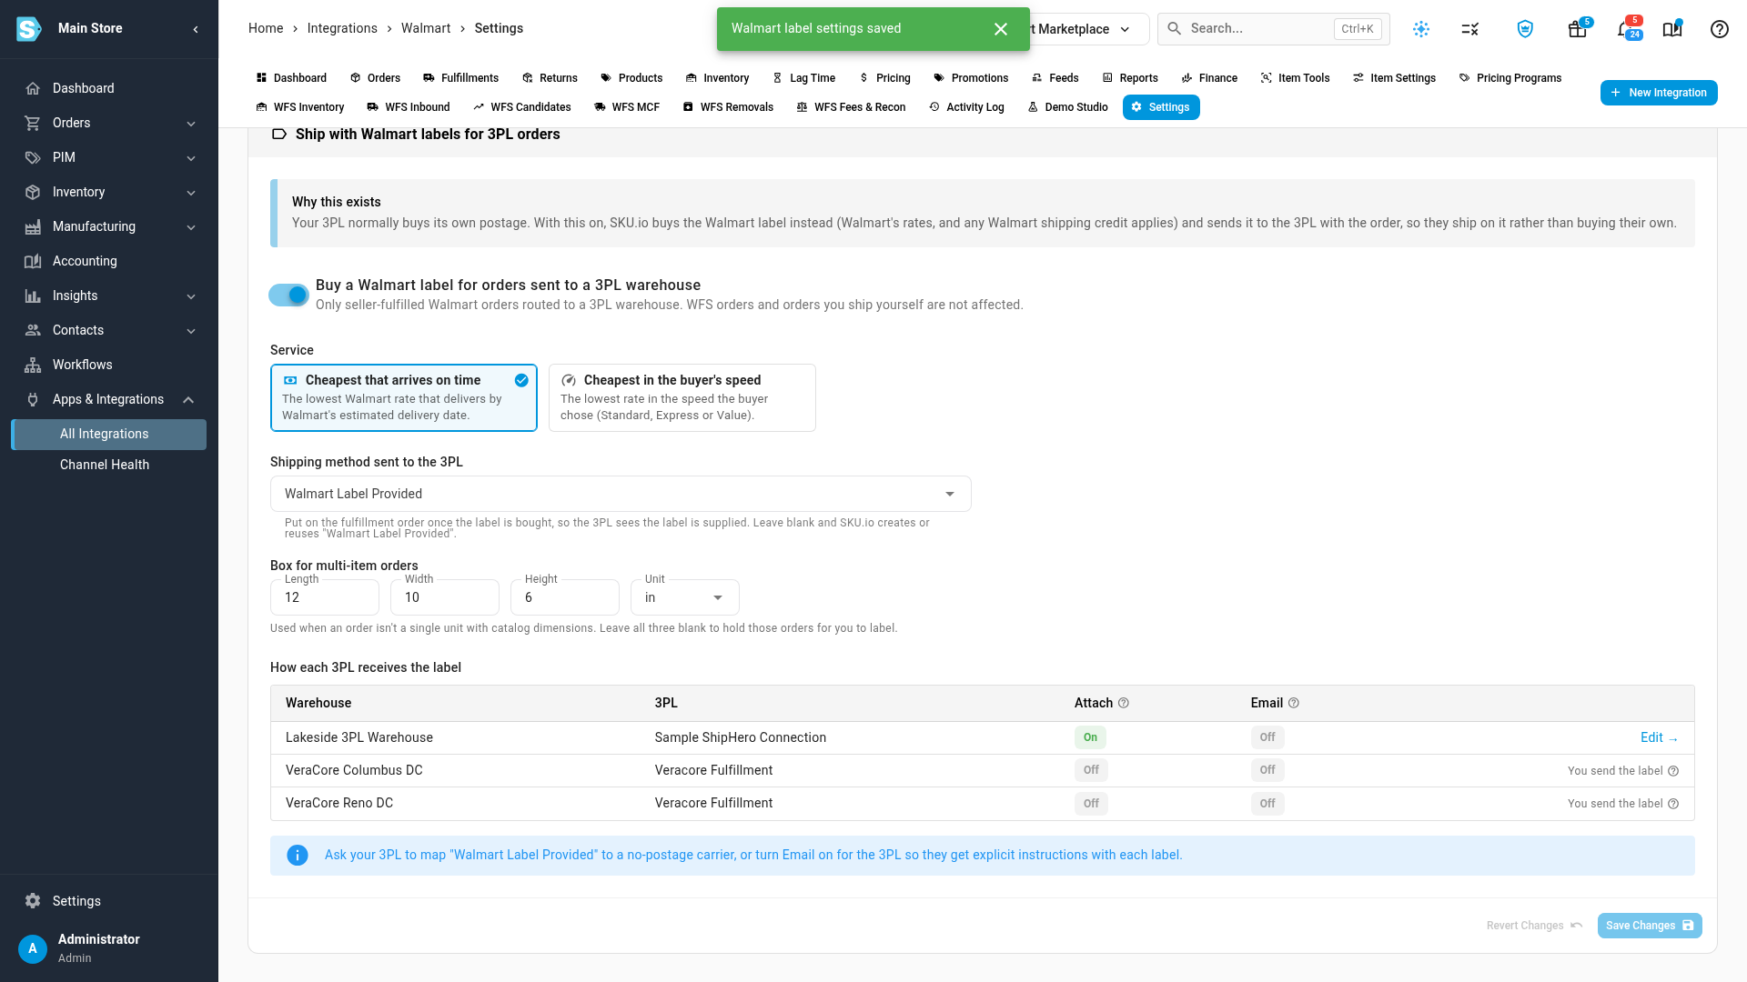1747x982 pixels.
Task: Select 'Cheapest that arrives on time' service
Action: coord(404,397)
